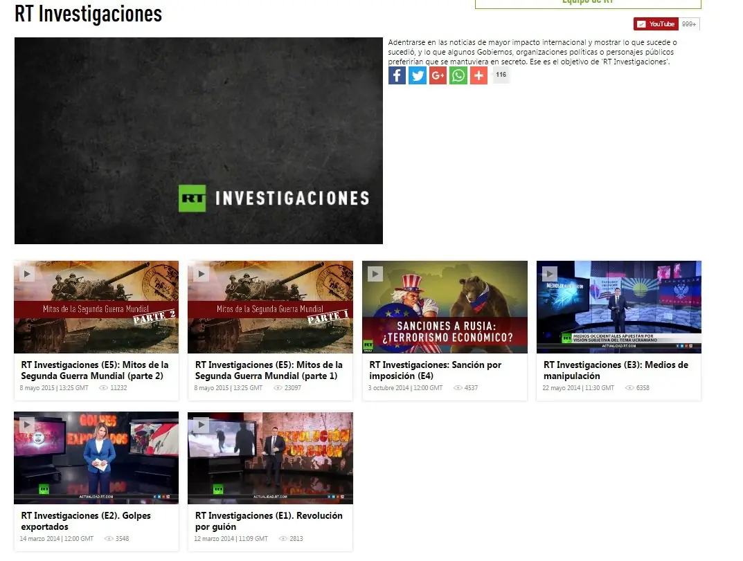Open Sanciones a Rusia thumbnail image
This screenshot has height=561, width=743.
tap(445, 306)
